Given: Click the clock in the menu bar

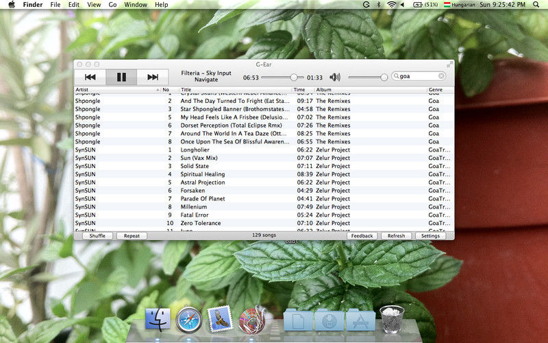Looking at the screenshot, I should [503, 5].
